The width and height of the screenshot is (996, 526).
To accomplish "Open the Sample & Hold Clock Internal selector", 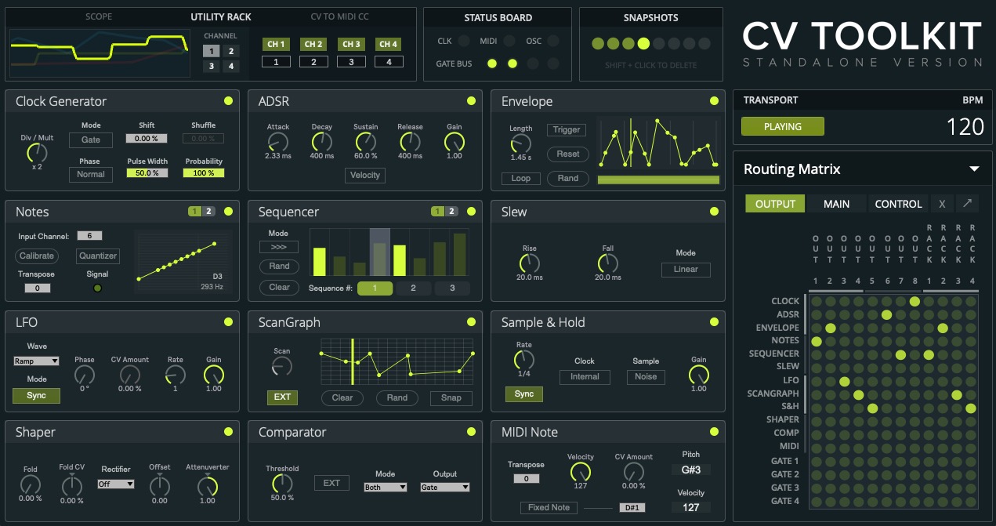I will (x=585, y=376).
